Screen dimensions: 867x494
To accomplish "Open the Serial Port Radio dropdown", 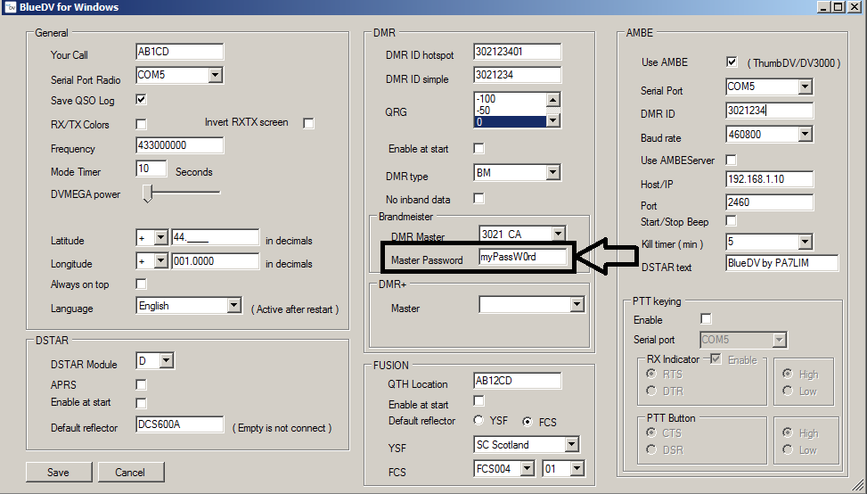I will tap(215, 76).
